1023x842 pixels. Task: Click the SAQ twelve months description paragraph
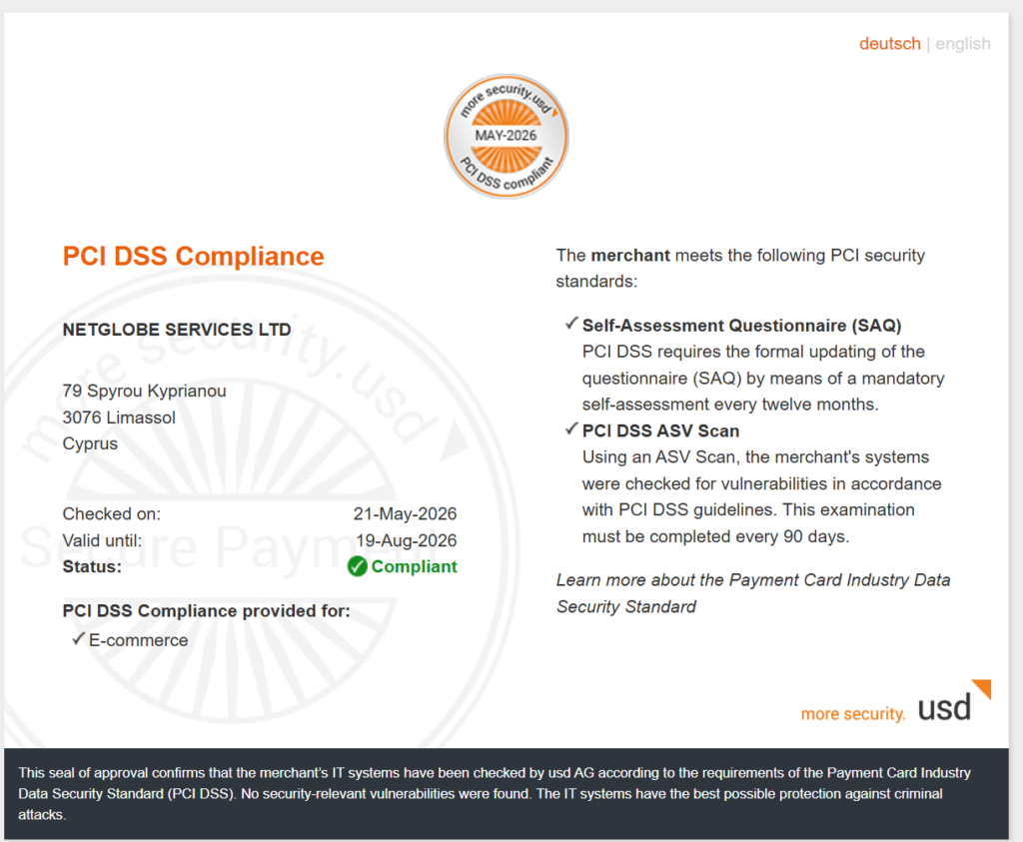pos(763,379)
